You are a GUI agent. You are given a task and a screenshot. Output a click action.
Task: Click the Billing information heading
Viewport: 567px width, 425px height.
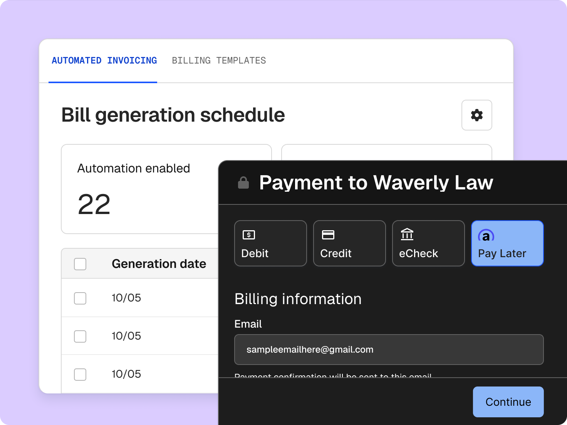tap(298, 299)
